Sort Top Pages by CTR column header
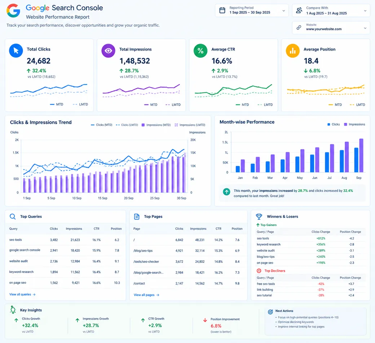375x343 pixels. pos(219,229)
